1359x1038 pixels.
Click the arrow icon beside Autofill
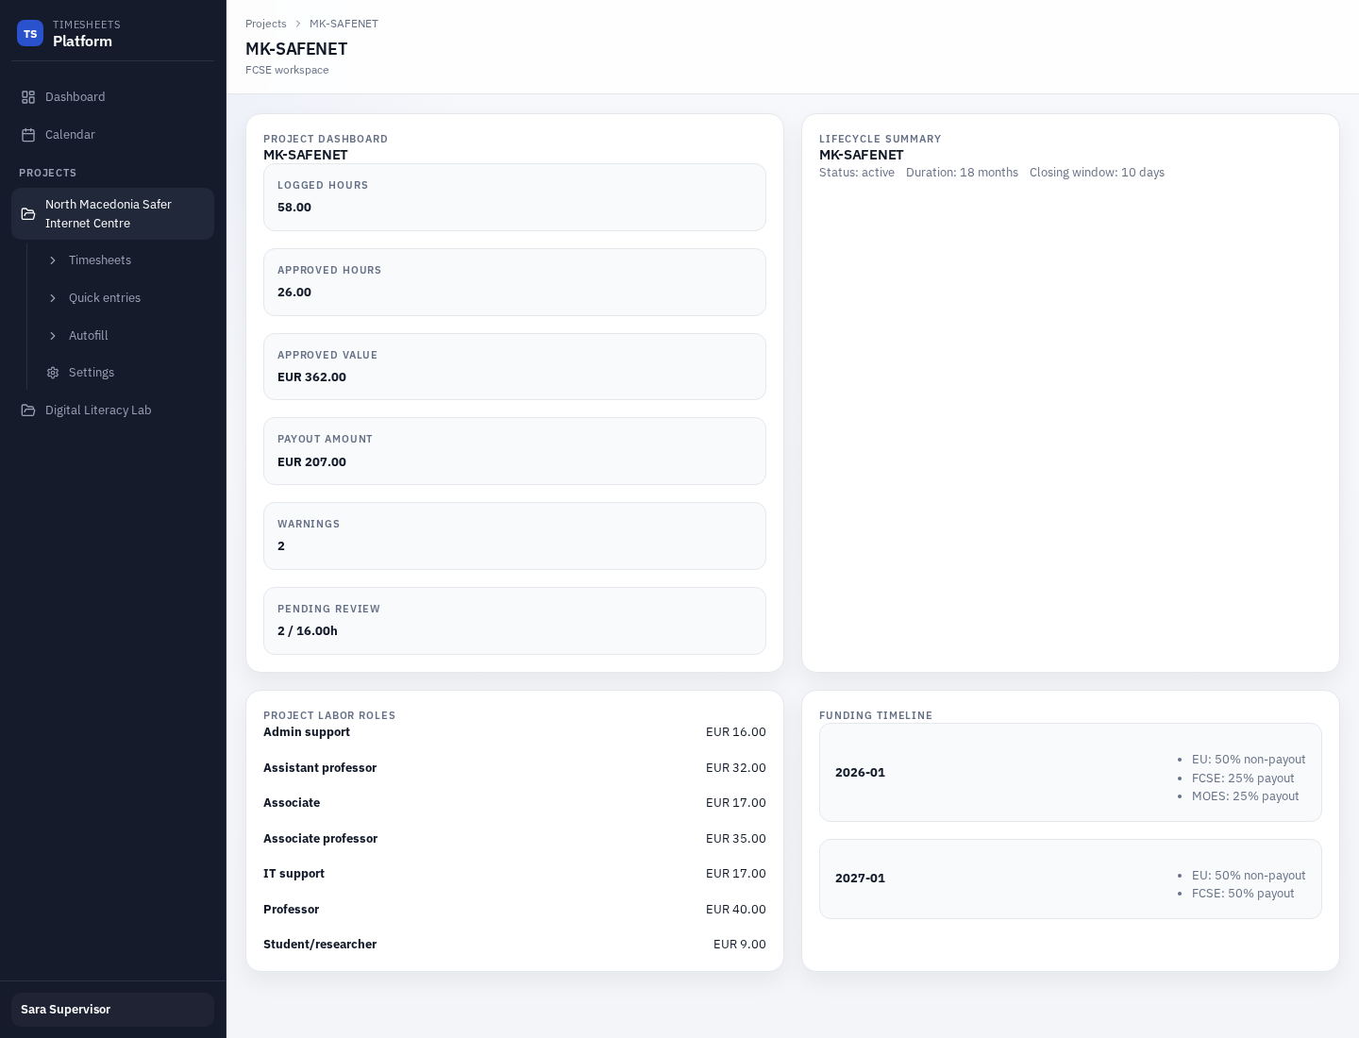tap(54, 336)
